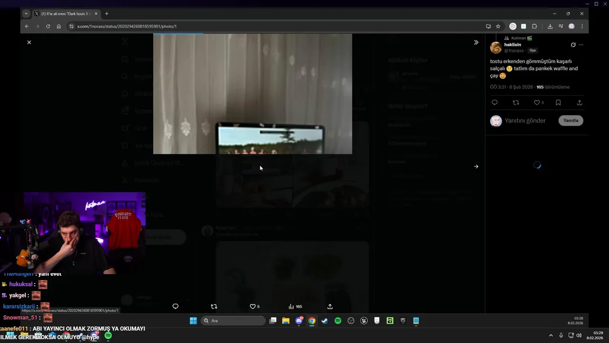
Task: Open Unreal Engine from taskbar
Action: point(364,321)
